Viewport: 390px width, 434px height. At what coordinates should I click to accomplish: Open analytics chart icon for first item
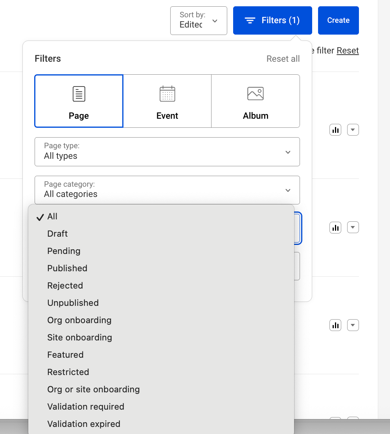tap(335, 130)
